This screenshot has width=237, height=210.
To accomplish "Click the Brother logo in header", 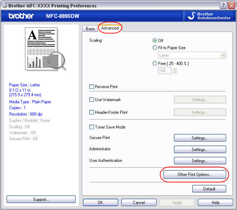I will click(x=21, y=16).
